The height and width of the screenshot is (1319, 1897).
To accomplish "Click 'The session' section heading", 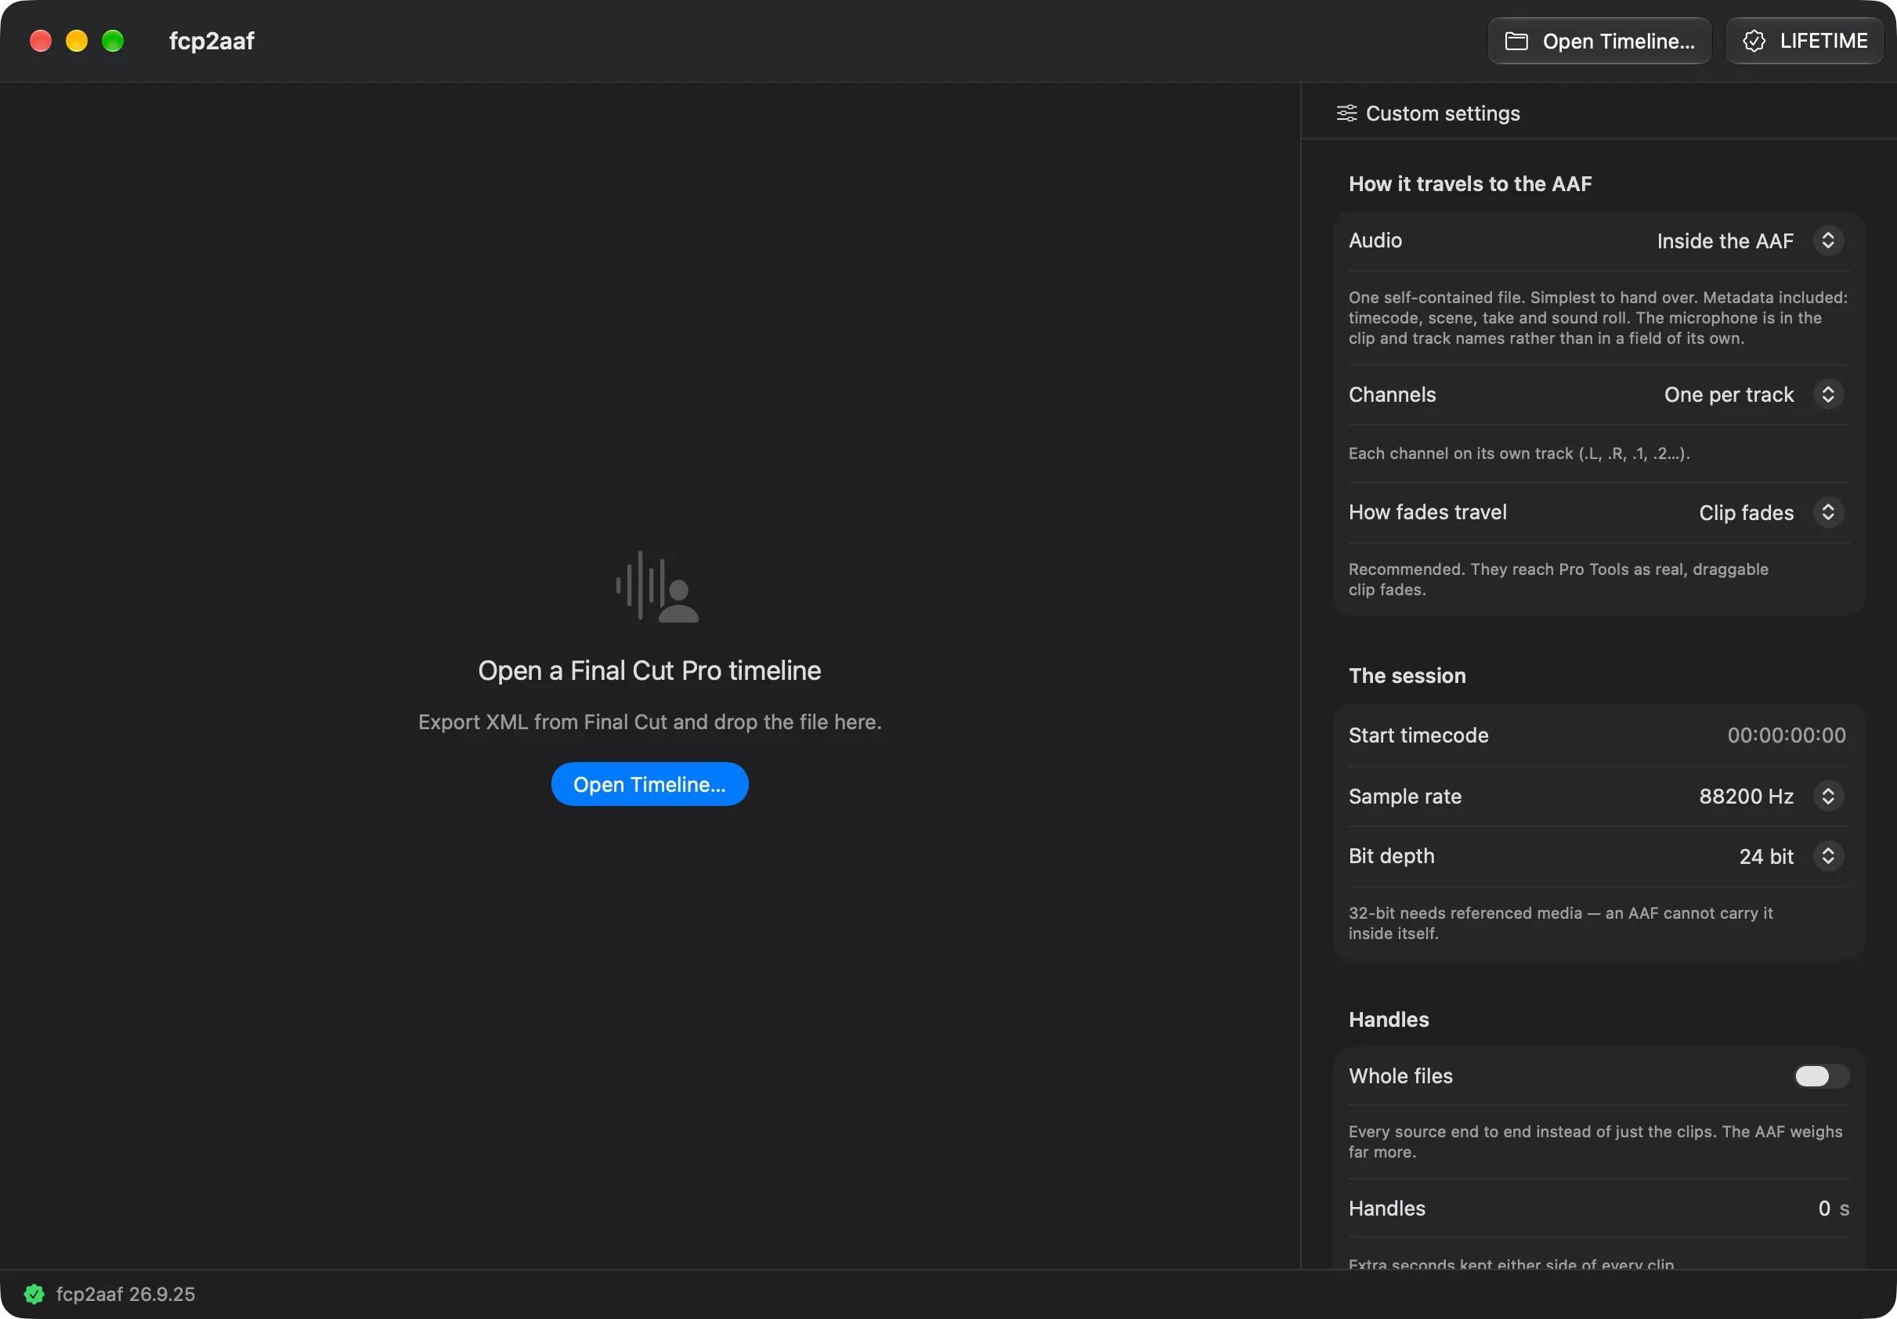I will (x=1407, y=675).
